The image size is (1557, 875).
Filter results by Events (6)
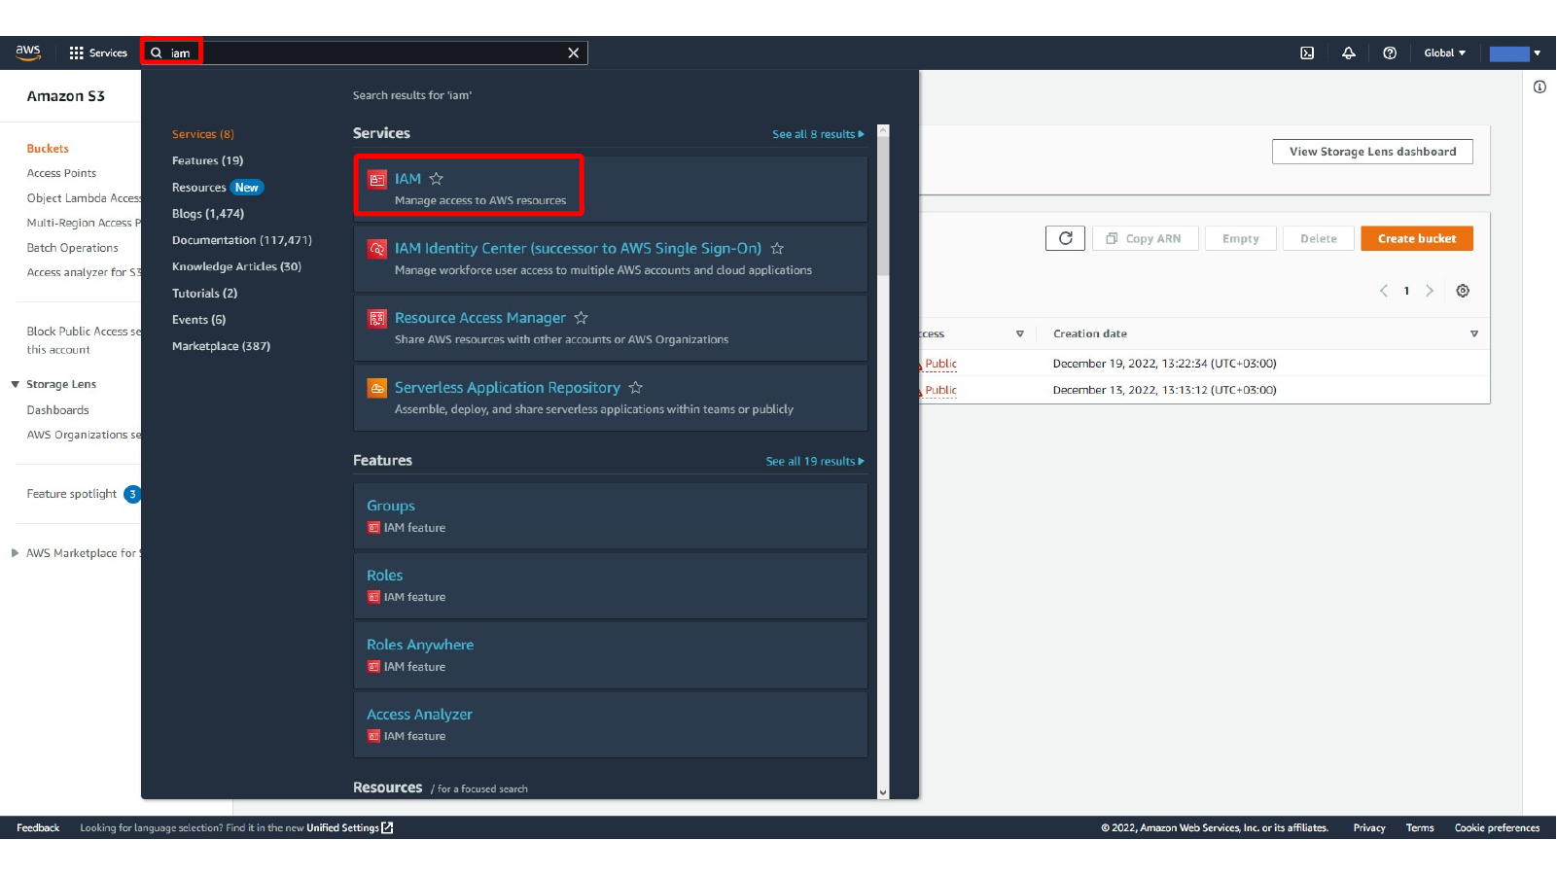(199, 319)
